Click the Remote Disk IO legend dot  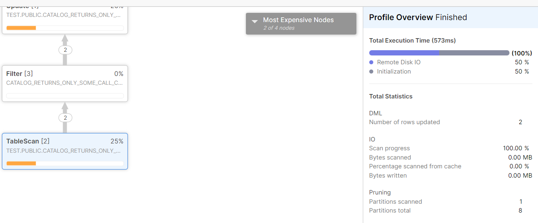tap(371, 62)
